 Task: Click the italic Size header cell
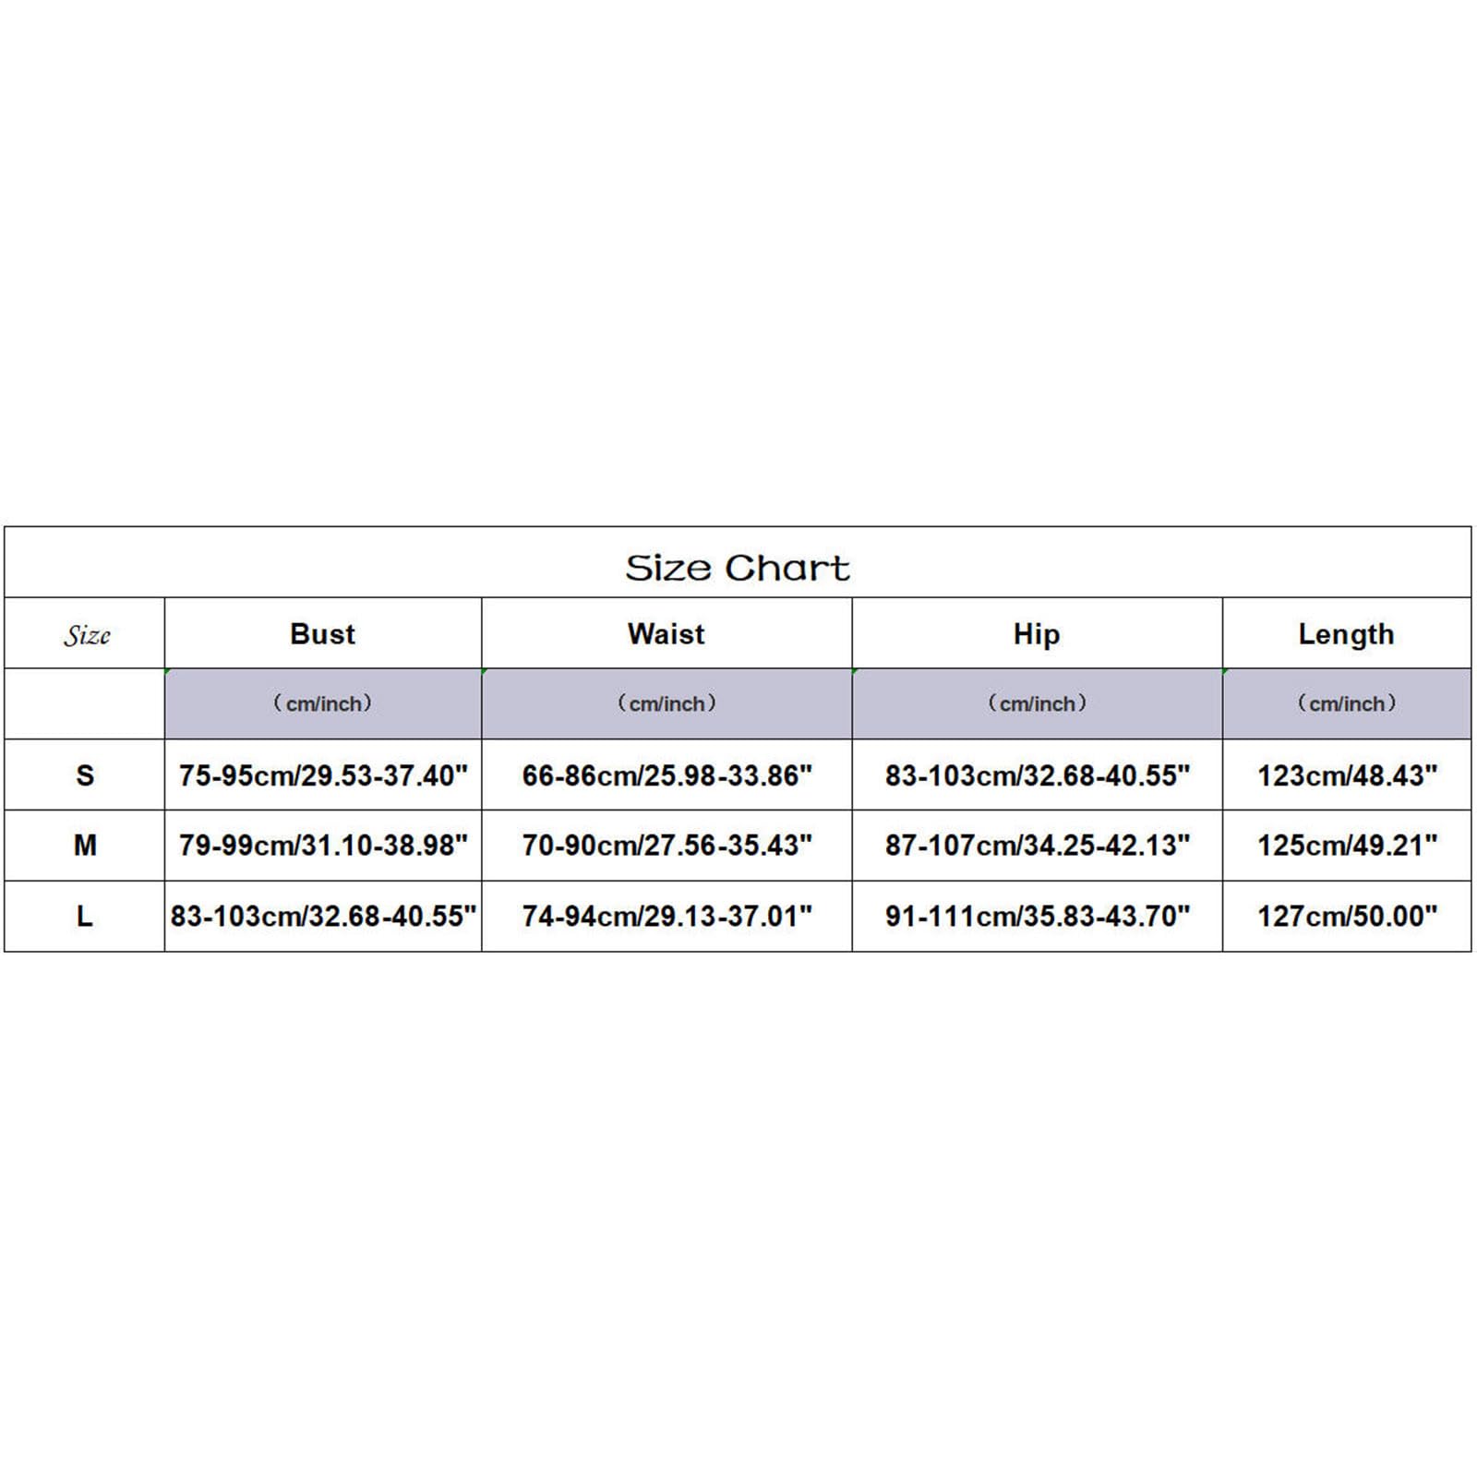pos(85,633)
